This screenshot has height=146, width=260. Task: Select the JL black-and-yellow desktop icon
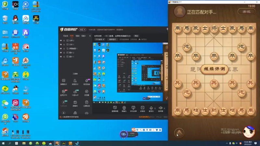pos(36,19)
